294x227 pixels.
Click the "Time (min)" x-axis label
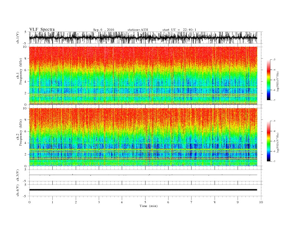pyautogui.click(x=148, y=206)
